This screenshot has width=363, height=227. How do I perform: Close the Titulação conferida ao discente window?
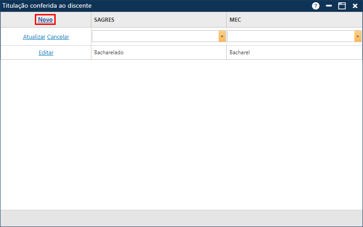355,6
